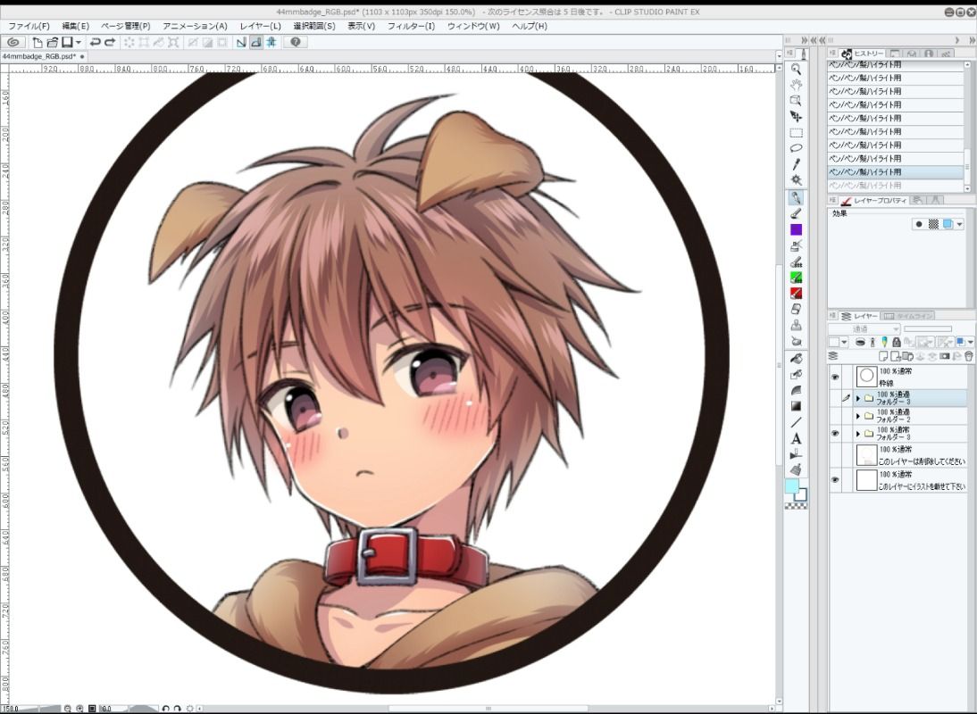Switch to the レイヤープロパティ tab
The height and width of the screenshot is (714, 977).
(x=875, y=201)
